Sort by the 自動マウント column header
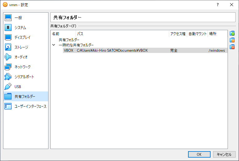The width and height of the screenshot is (239, 161). pyautogui.click(x=197, y=34)
